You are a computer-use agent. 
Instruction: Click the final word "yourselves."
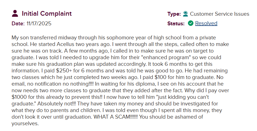pyautogui.click(x=25, y=124)
